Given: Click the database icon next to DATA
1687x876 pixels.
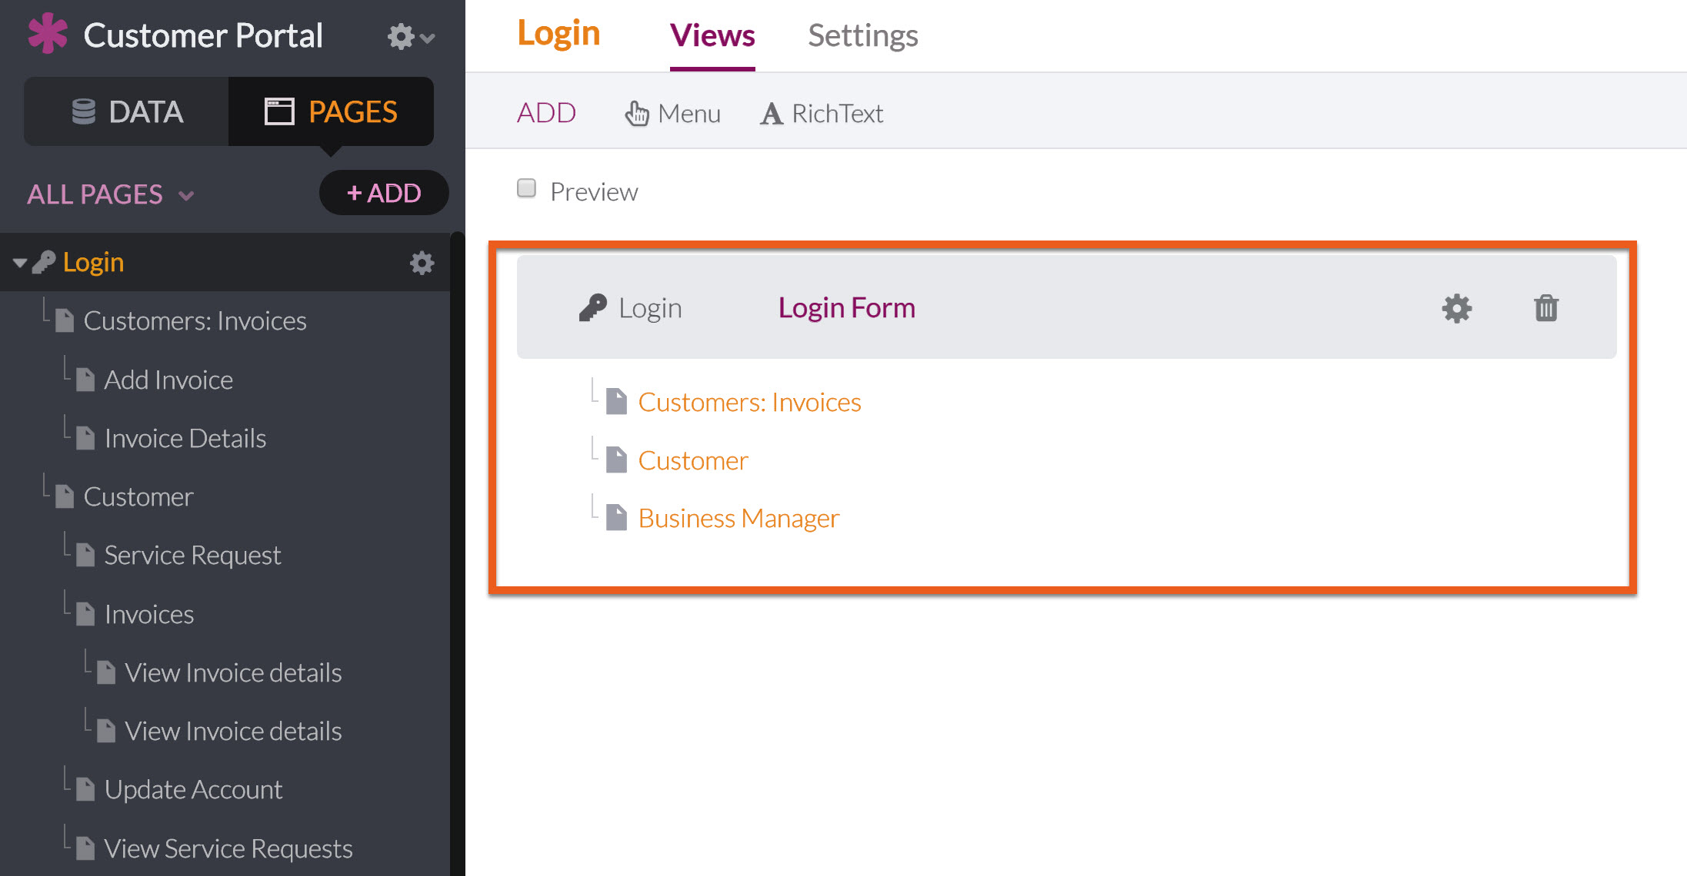Looking at the screenshot, I should click(x=84, y=111).
